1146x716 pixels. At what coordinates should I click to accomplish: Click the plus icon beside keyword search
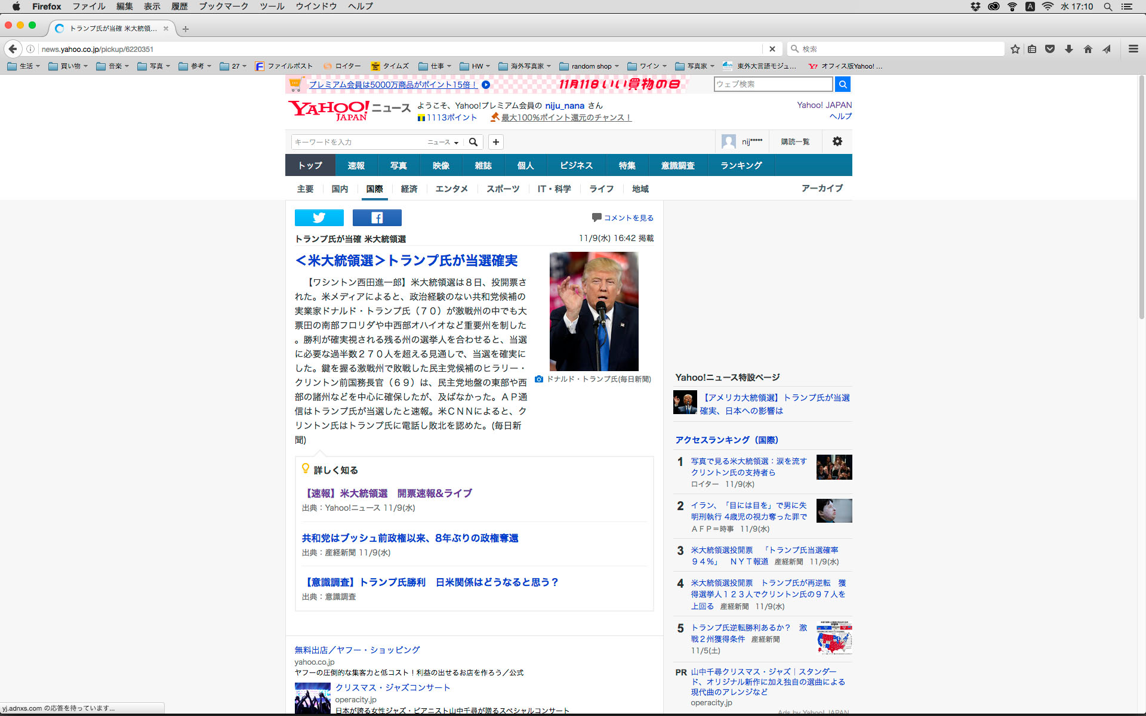coord(495,142)
